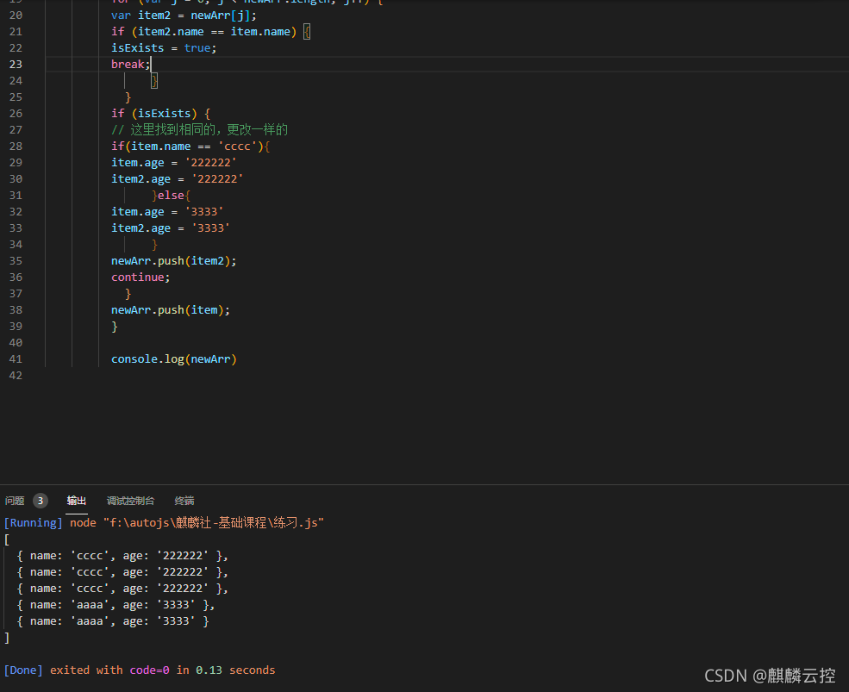Click the 'continue;' keyword on line 36
The image size is (849, 692).
coord(140,277)
